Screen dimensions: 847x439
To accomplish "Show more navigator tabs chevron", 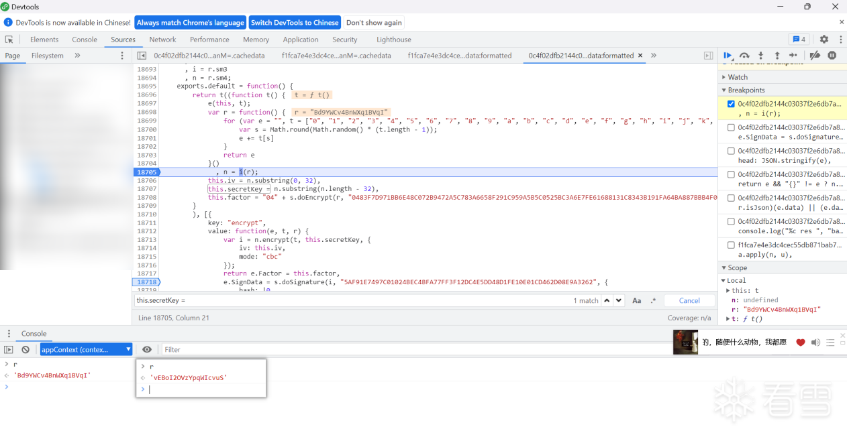I will [77, 56].
